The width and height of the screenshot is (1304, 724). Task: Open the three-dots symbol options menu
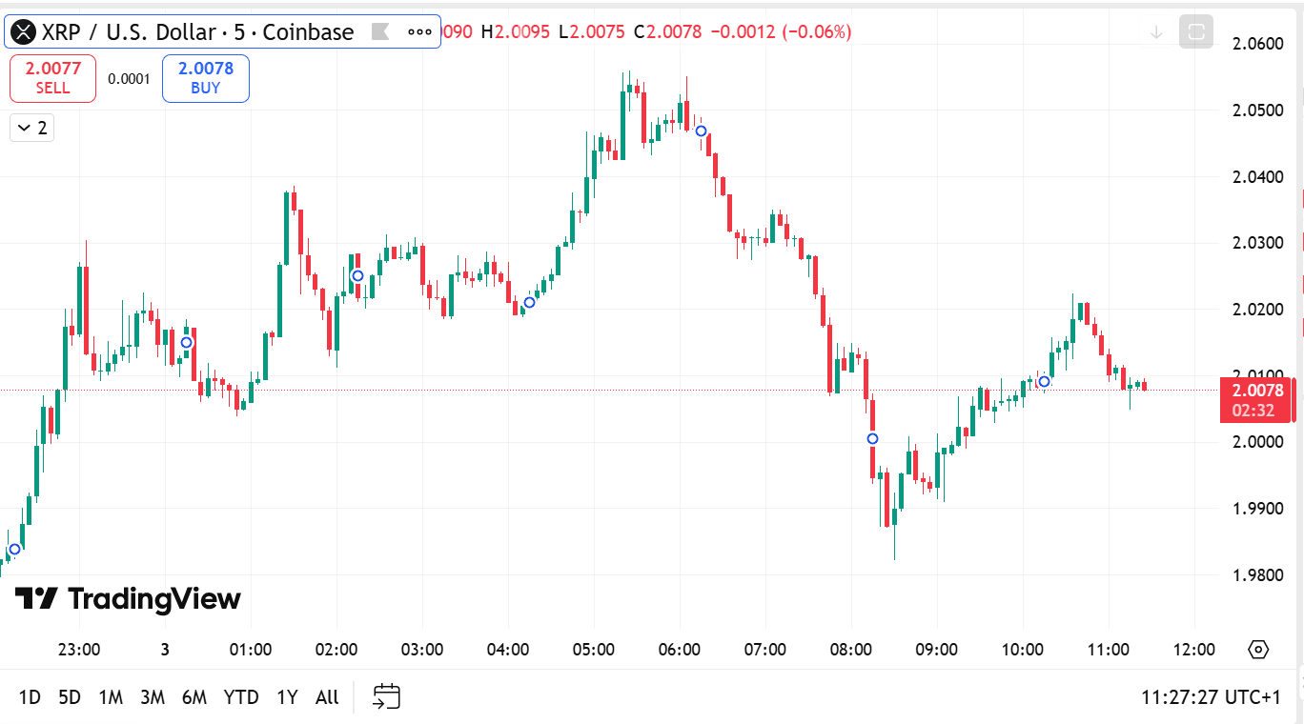419,31
